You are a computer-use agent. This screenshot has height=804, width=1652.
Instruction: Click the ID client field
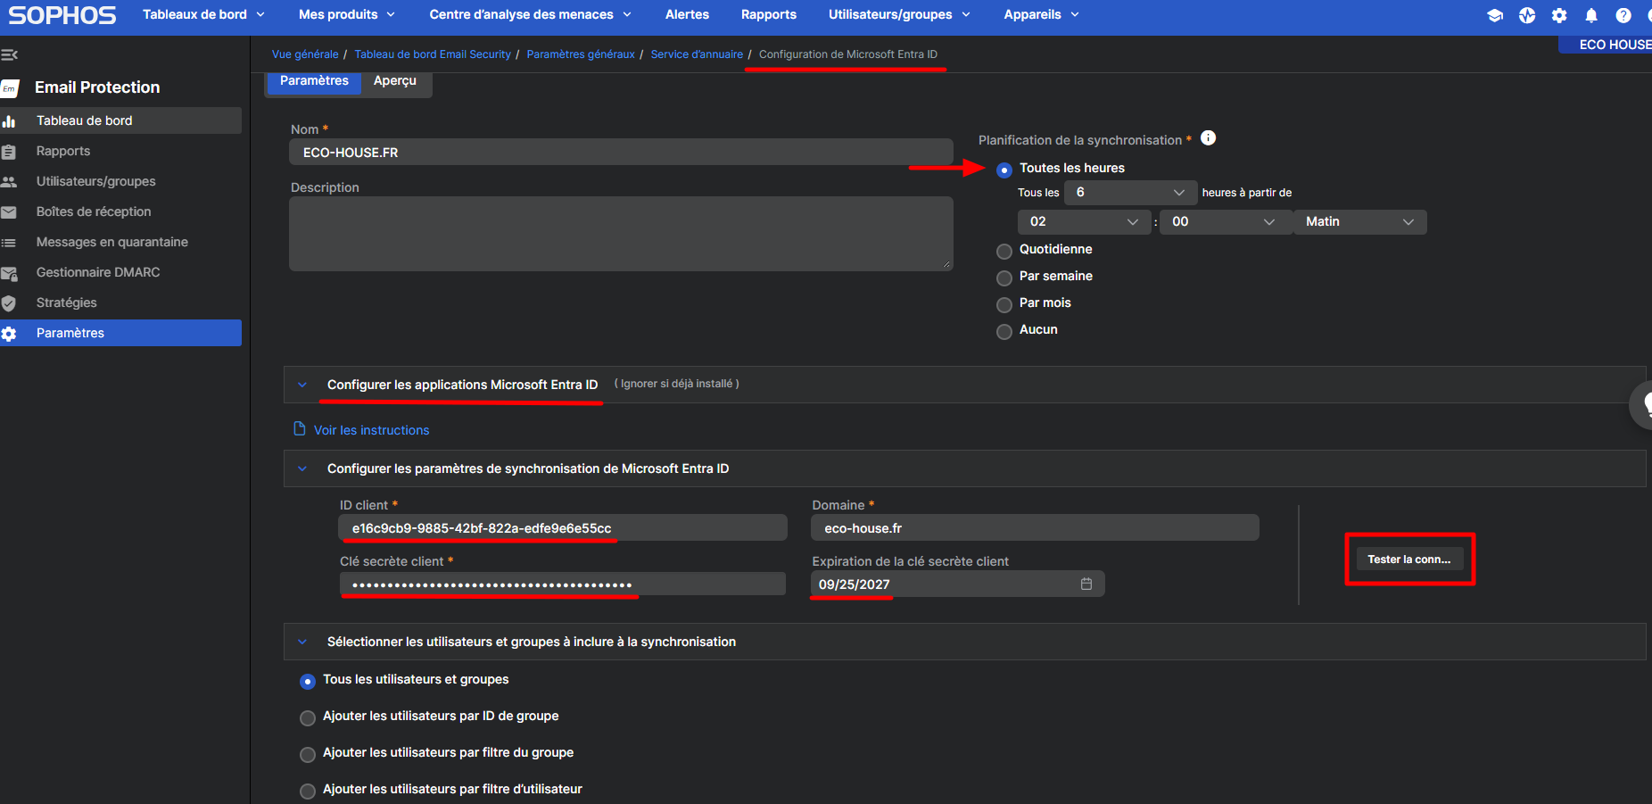tap(563, 528)
